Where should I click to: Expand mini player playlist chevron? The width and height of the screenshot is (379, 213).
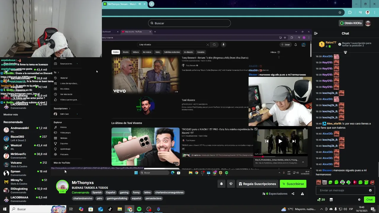click(x=303, y=162)
